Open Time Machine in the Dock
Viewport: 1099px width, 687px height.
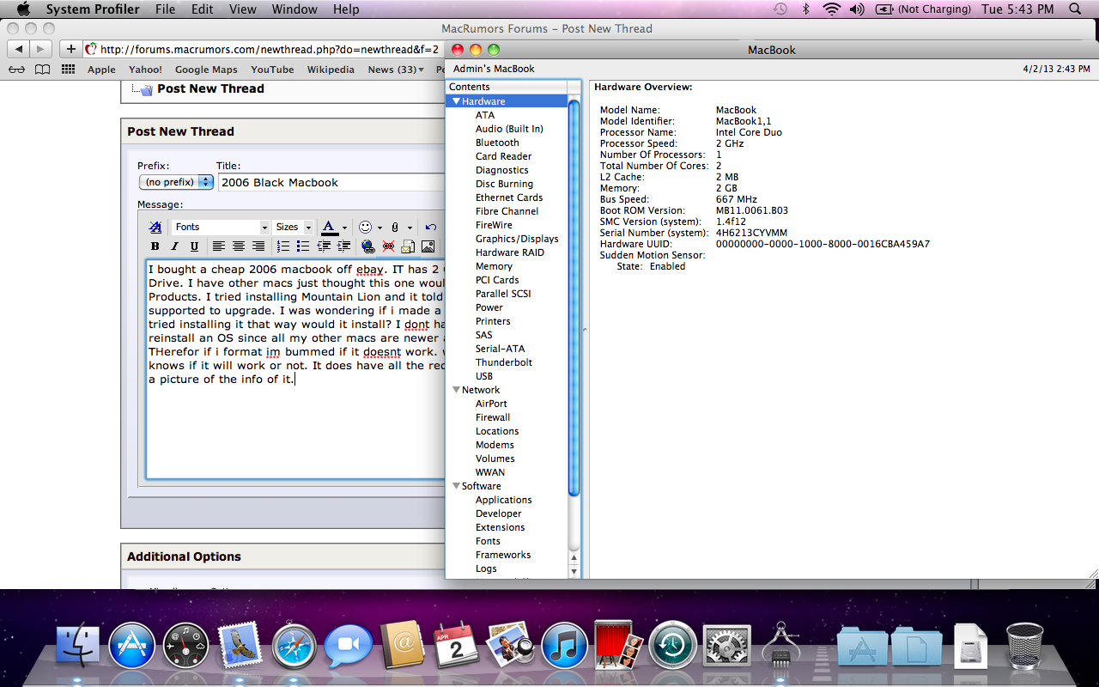pos(672,647)
